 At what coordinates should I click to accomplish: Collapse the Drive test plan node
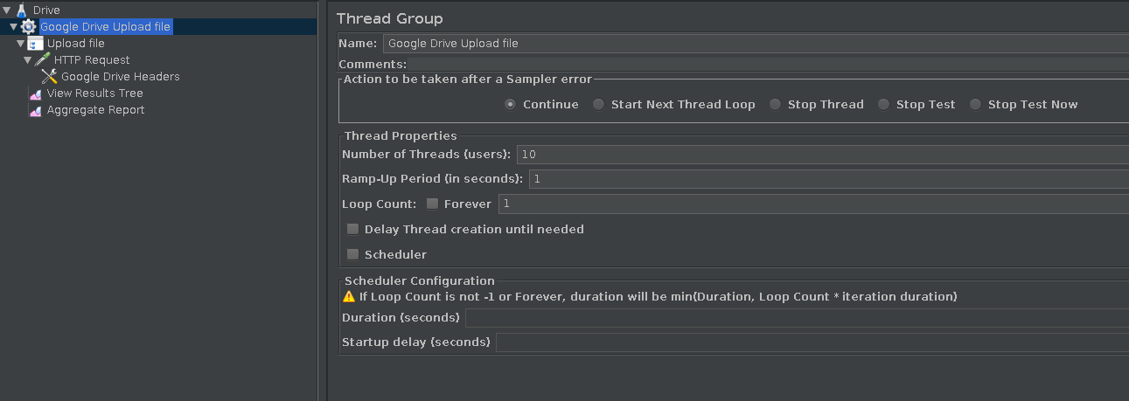coord(7,10)
